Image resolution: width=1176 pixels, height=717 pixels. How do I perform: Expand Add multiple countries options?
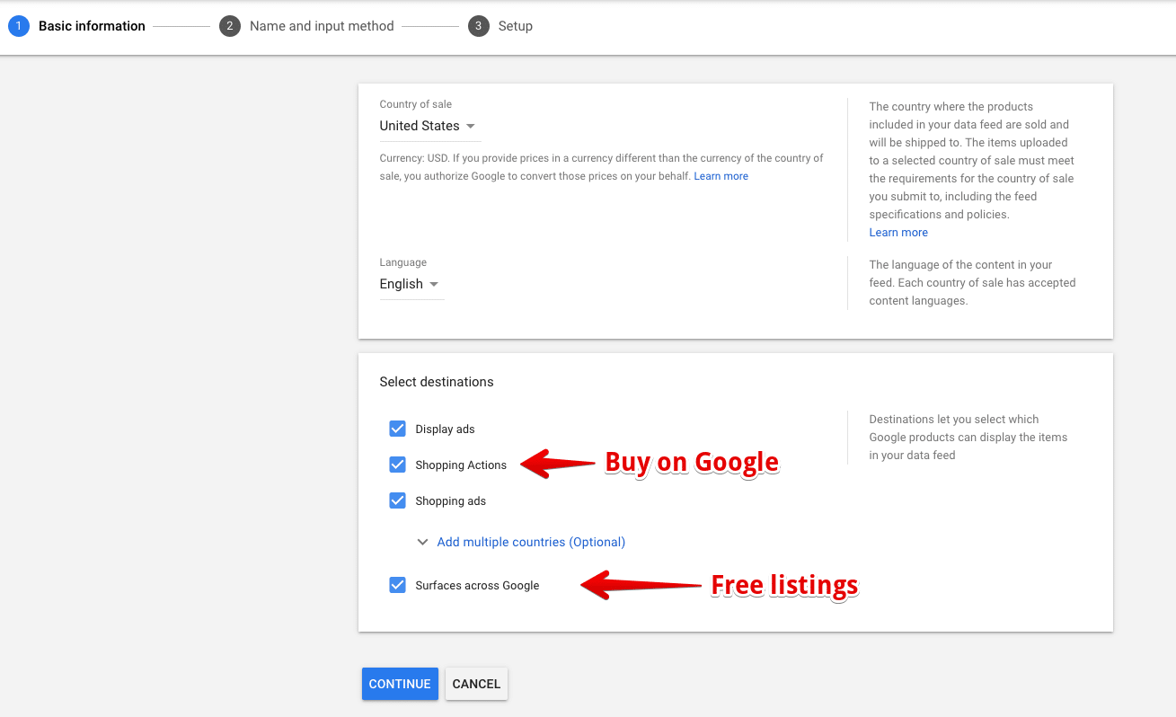tap(530, 542)
